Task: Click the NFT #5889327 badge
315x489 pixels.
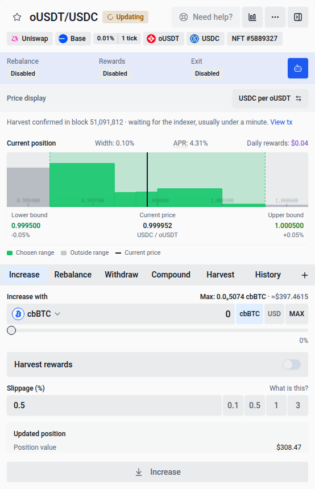Action: (x=255, y=39)
